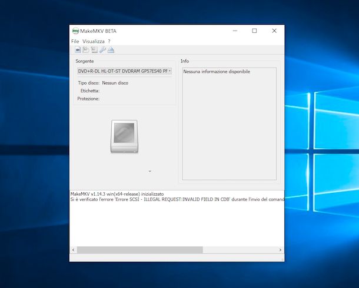Click the open files toolbar icon
Viewport: 359px width, 288px height.
[x=78, y=49]
